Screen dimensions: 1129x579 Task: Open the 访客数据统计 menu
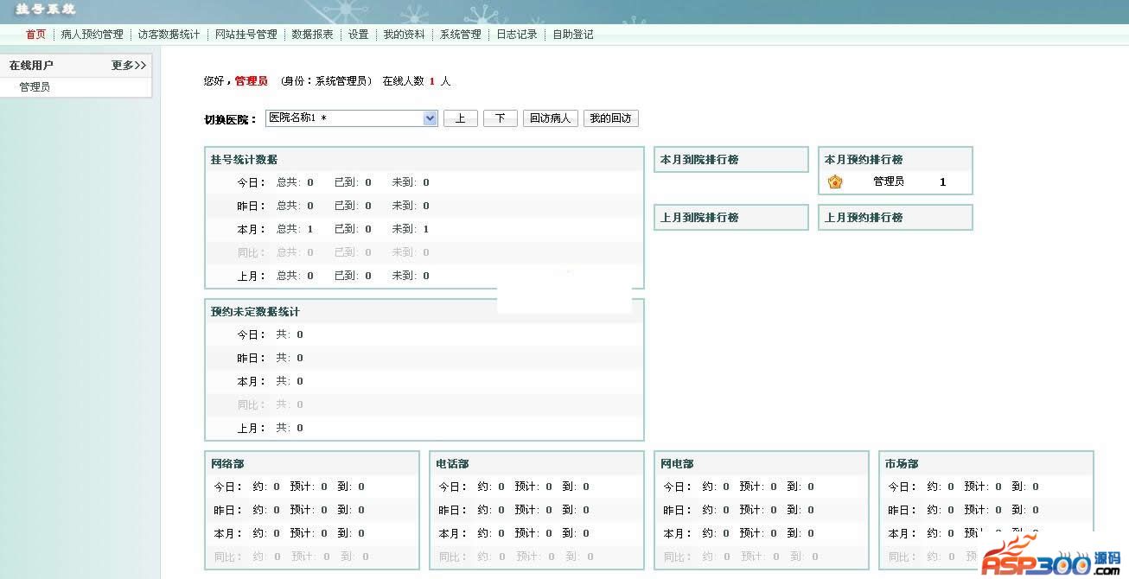click(169, 35)
